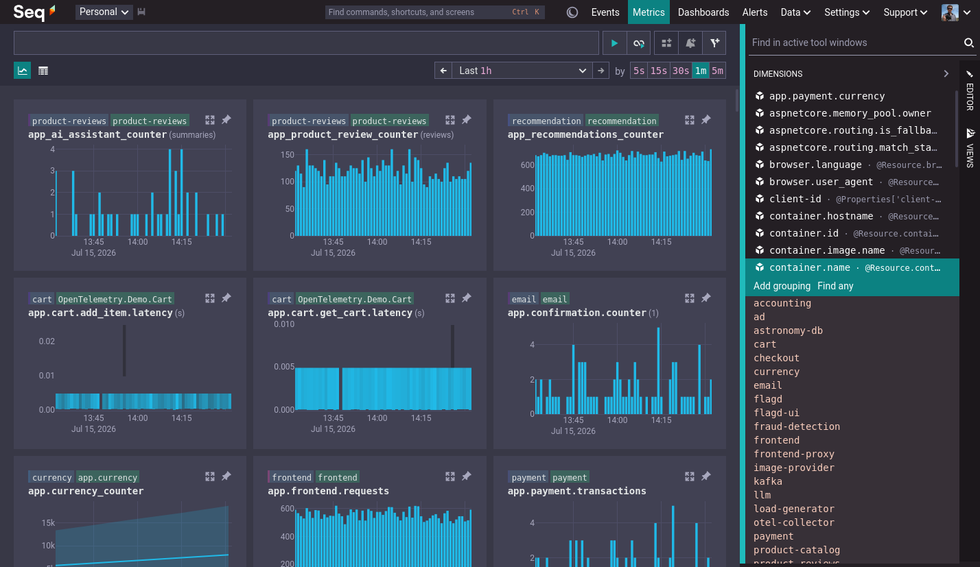Click the metrics query input field
The image size is (980, 567).
click(307, 43)
